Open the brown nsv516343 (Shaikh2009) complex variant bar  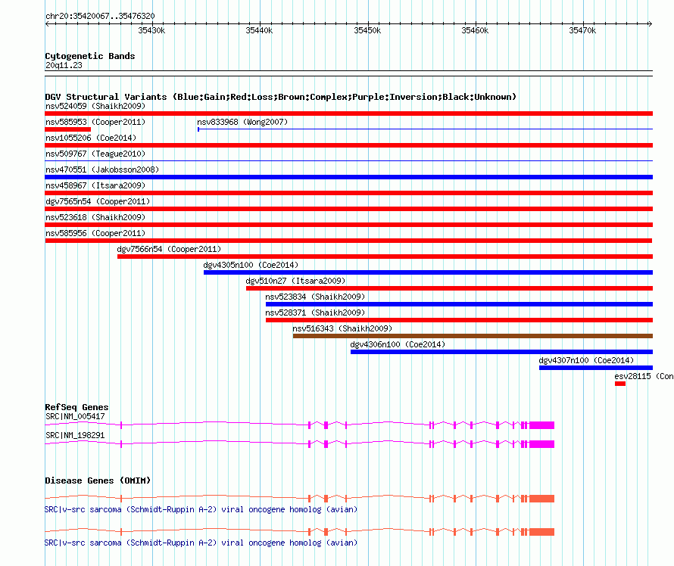(473, 336)
